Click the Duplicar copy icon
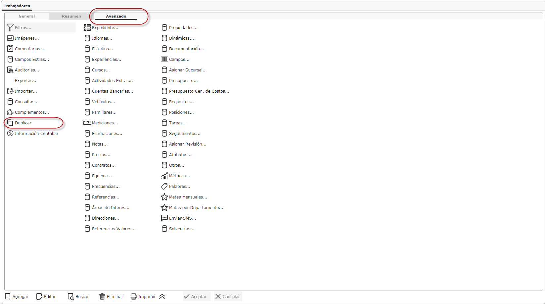The width and height of the screenshot is (545, 304). click(10, 123)
